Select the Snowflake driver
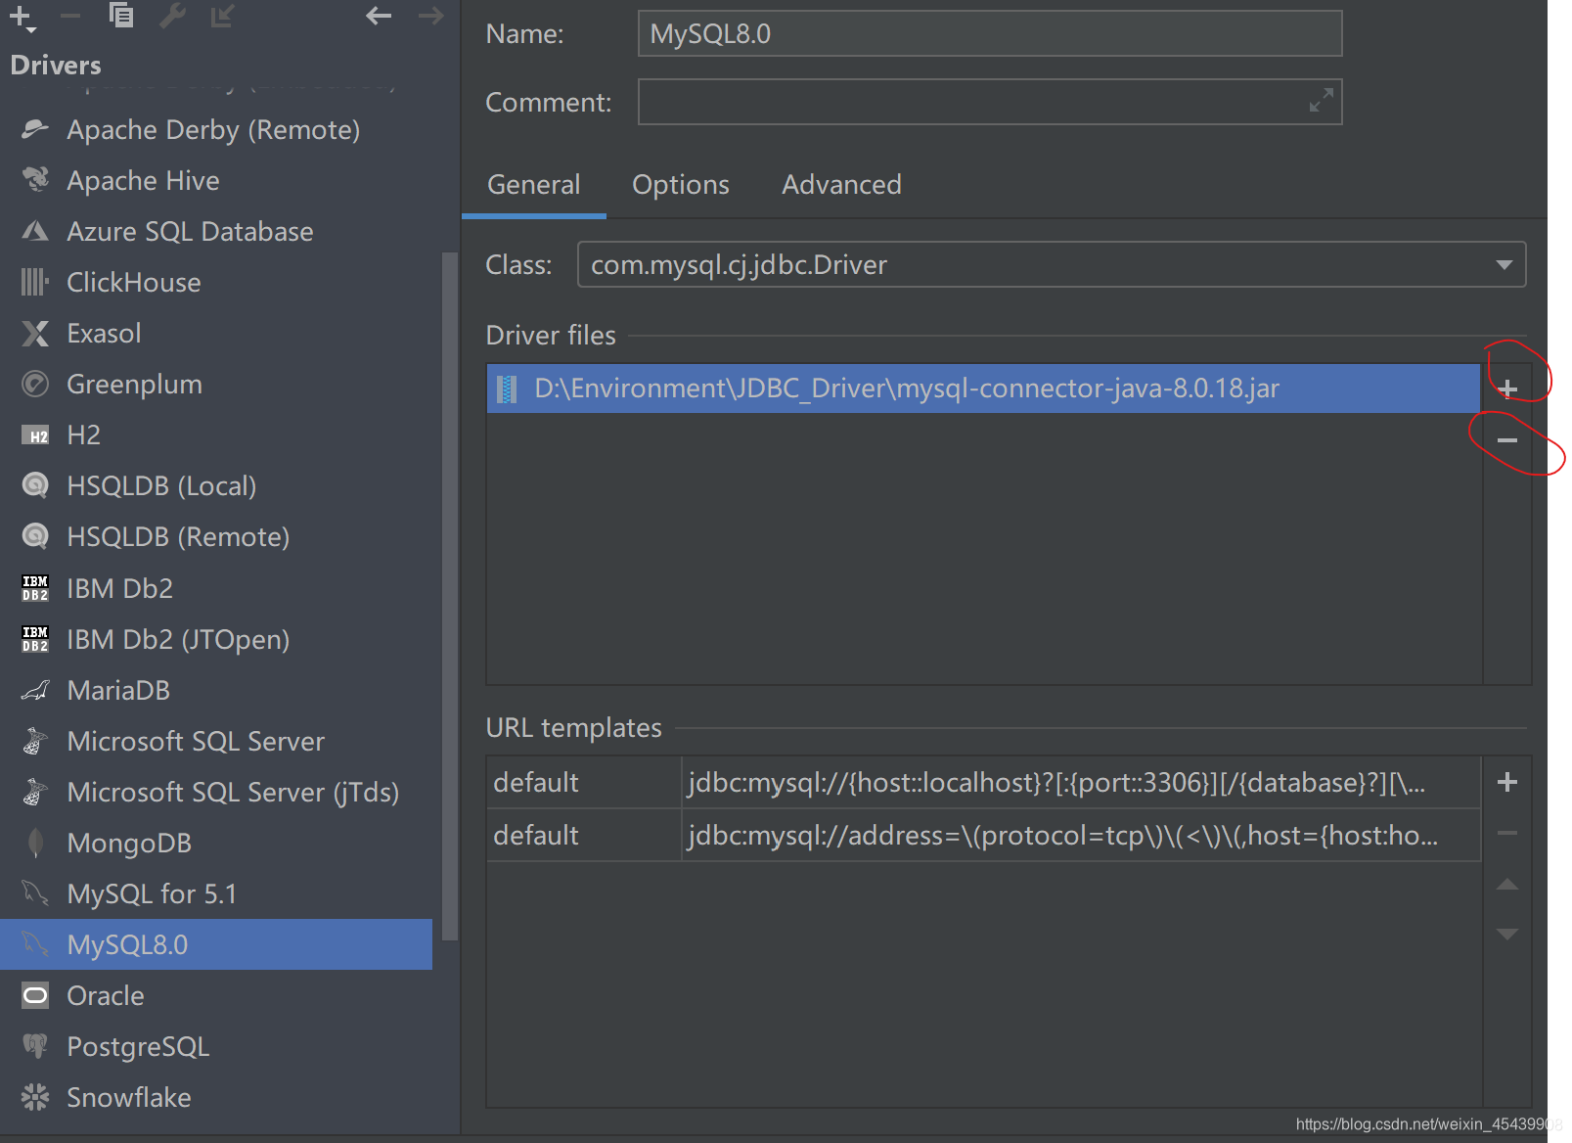The width and height of the screenshot is (1572, 1143). pos(216,1097)
